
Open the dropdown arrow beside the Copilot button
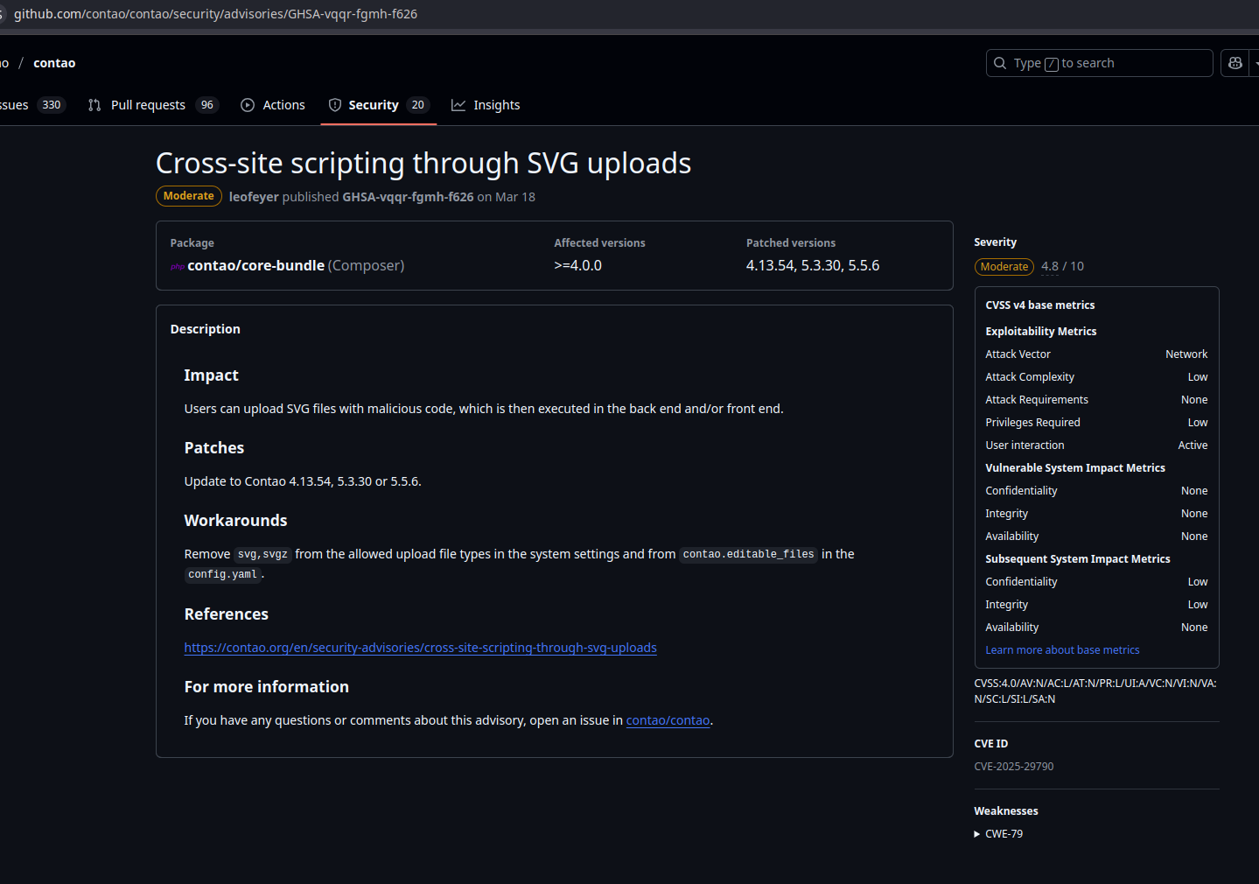click(1256, 63)
